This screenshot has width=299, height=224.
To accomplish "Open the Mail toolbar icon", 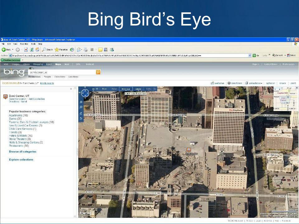I will tap(78, 50).
